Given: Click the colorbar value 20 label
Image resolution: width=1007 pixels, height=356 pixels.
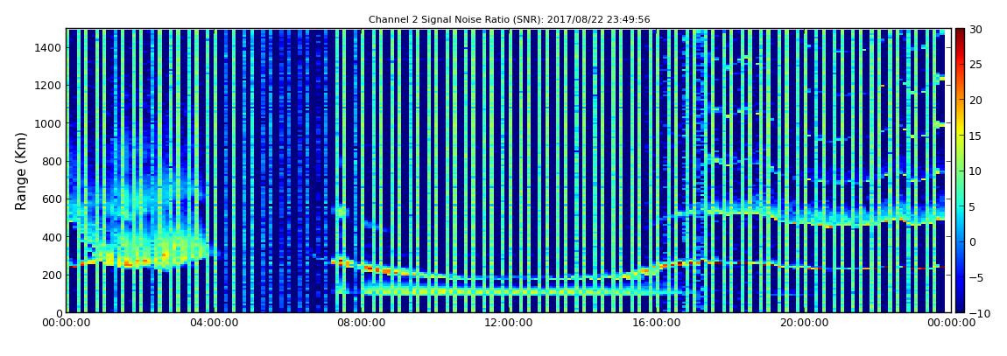Looking at the screenshot, I should 976,100.
